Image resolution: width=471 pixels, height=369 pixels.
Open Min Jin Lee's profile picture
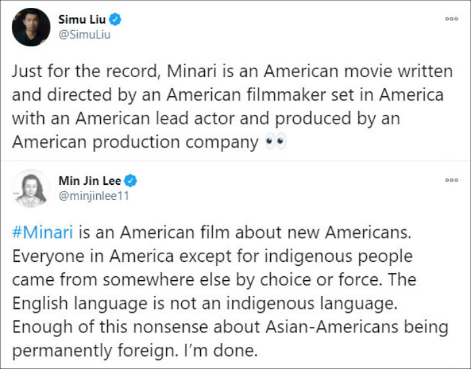(31, 189)
